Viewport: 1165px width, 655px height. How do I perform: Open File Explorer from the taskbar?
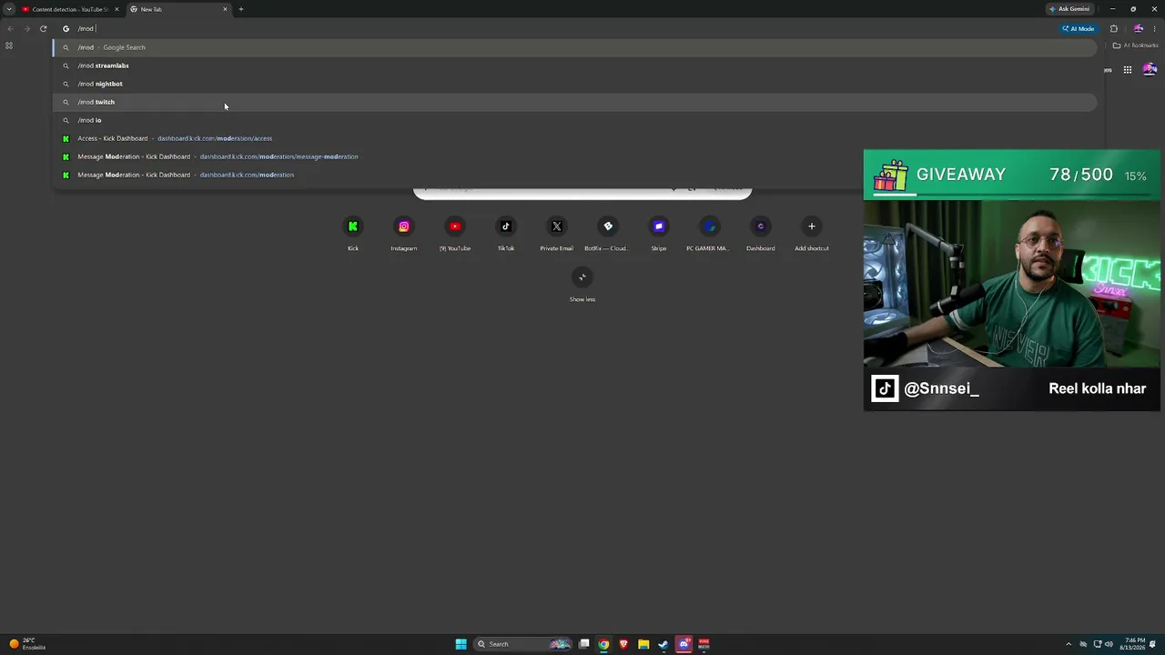coord(643,644)
